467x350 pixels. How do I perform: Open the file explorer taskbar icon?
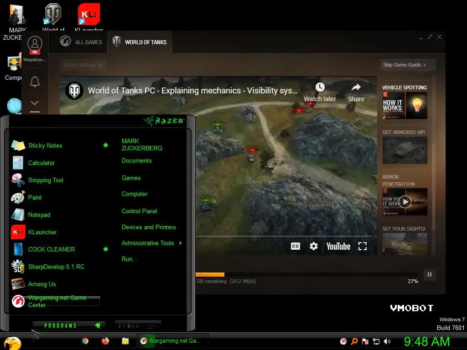click(x=125, y=341)
